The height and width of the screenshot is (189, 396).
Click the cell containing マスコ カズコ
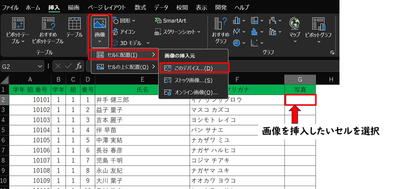[237, 110]
